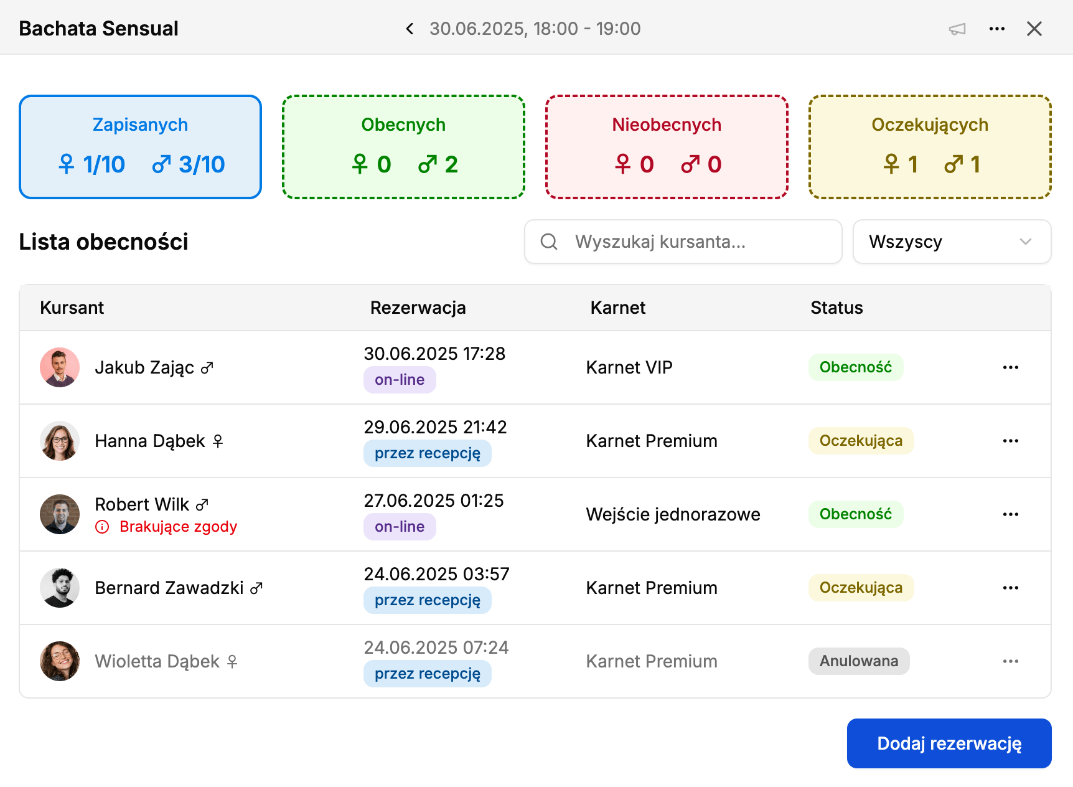
Task: Click the Brakujące zgody warning icon
Action: [102, 527]
